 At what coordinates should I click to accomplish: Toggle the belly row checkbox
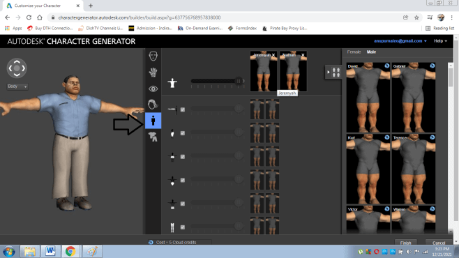coord(182,180)
